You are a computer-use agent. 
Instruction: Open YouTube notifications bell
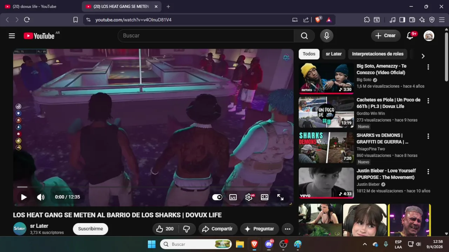[x=410, y=36]
